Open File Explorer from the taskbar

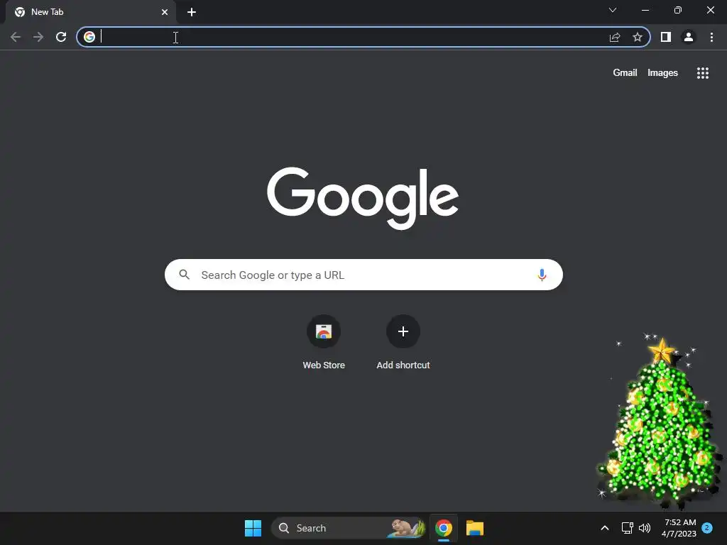475,528
